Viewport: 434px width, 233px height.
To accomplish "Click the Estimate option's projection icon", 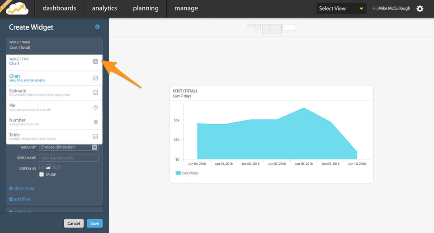I will [95, 93].
